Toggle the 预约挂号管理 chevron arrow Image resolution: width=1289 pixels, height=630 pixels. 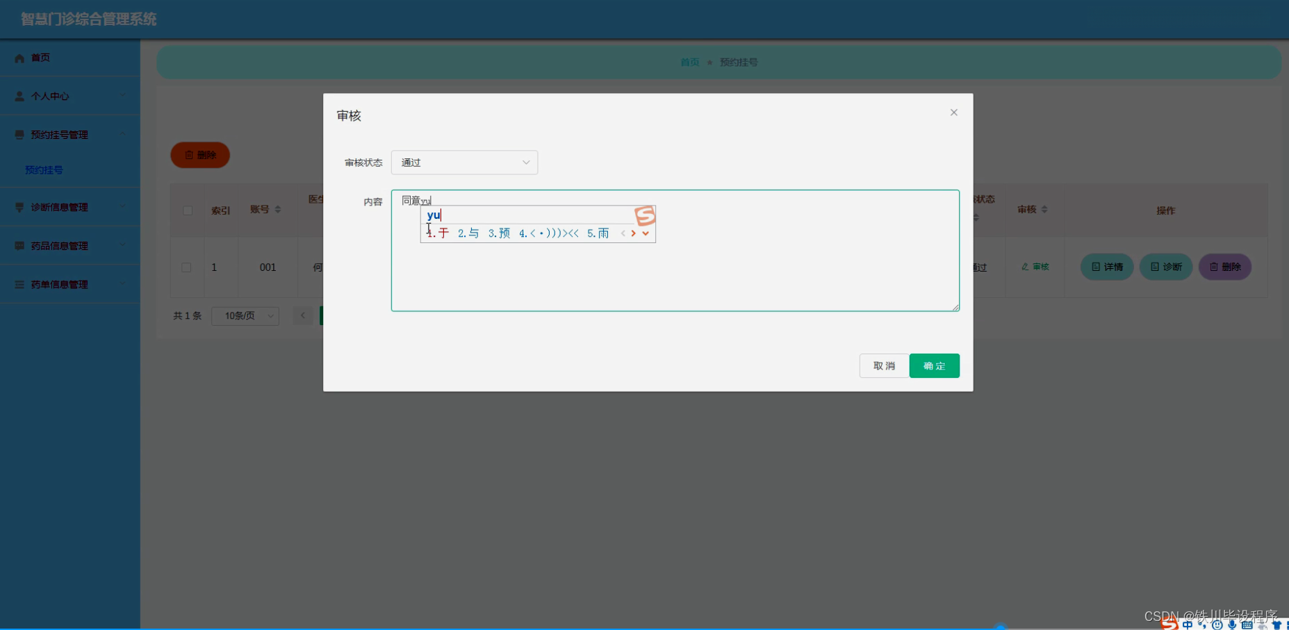(x=123, y=134)
